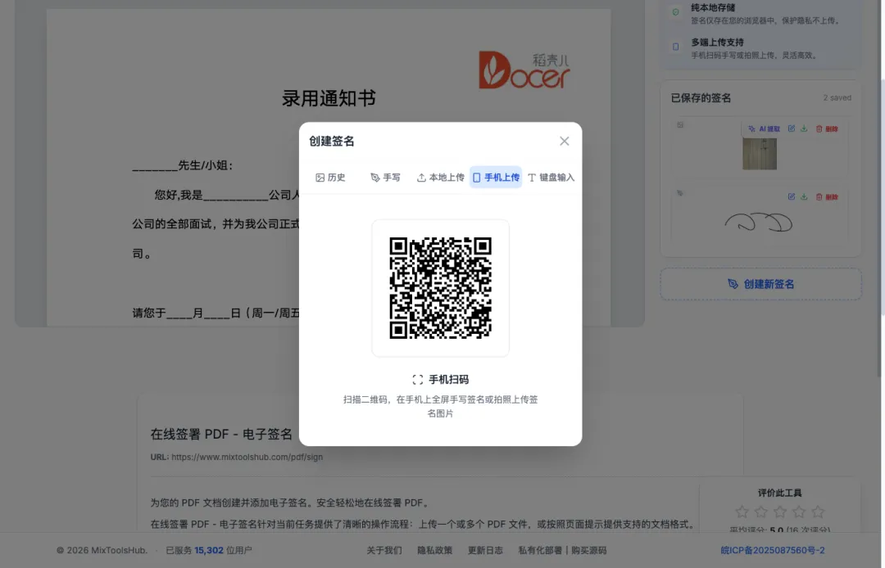Image resolution: width=885 pixels, height=568 pixels.
Task: Click the 多端上传支持 feature text
Action: pos(717,43)
